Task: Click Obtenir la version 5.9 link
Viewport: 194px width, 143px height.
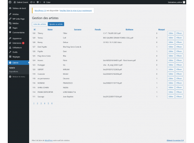Action: 175,140
